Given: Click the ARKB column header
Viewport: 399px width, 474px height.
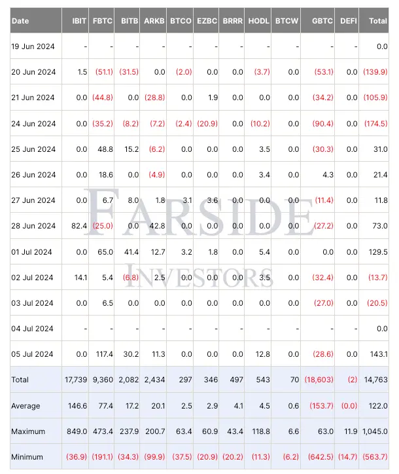Looking at the screenshot, I should tap(154, 21).
